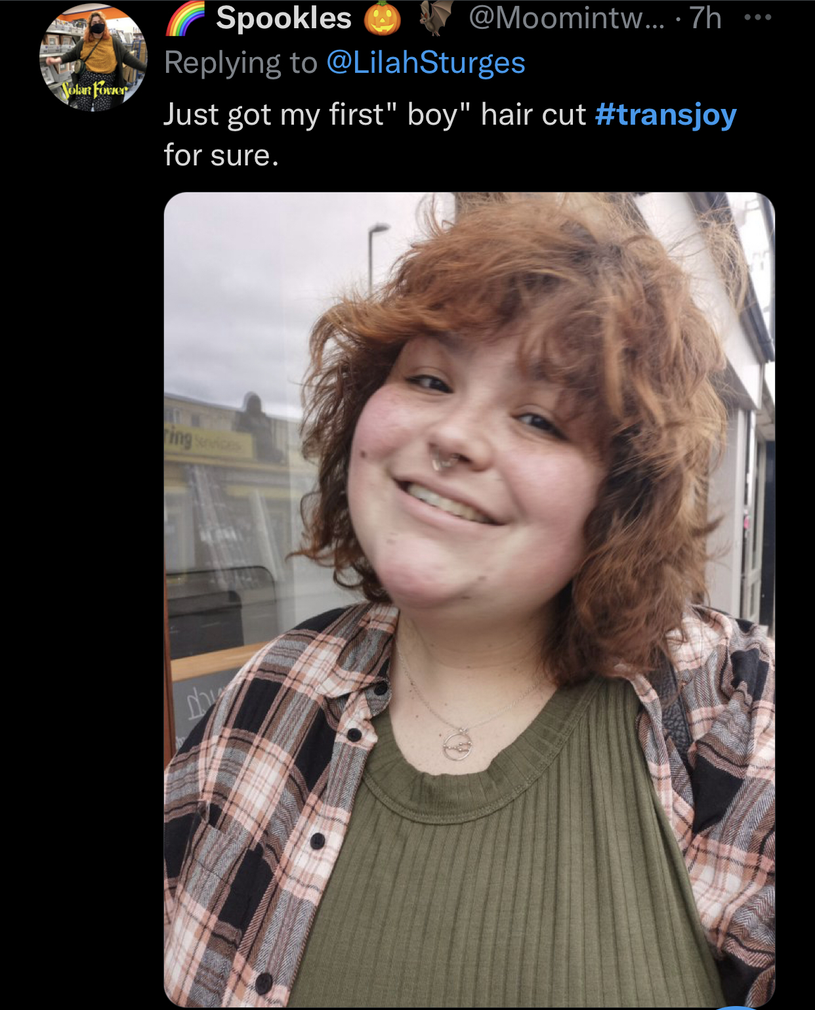Open the @LilahSturges mention link
The image size is (815, 1010).
[x=425, y=63]
